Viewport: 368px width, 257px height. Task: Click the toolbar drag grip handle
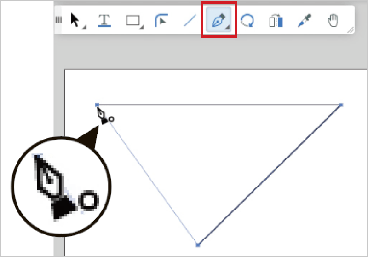58,20
